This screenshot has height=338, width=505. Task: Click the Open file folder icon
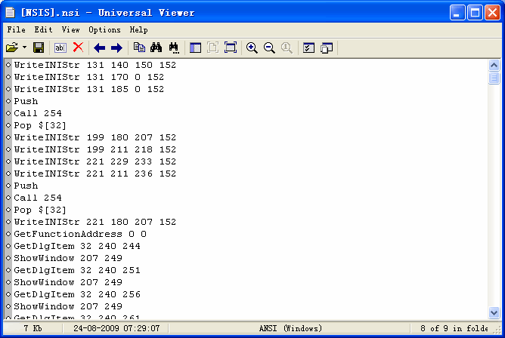pyautogui.click(x=12, y=48)
